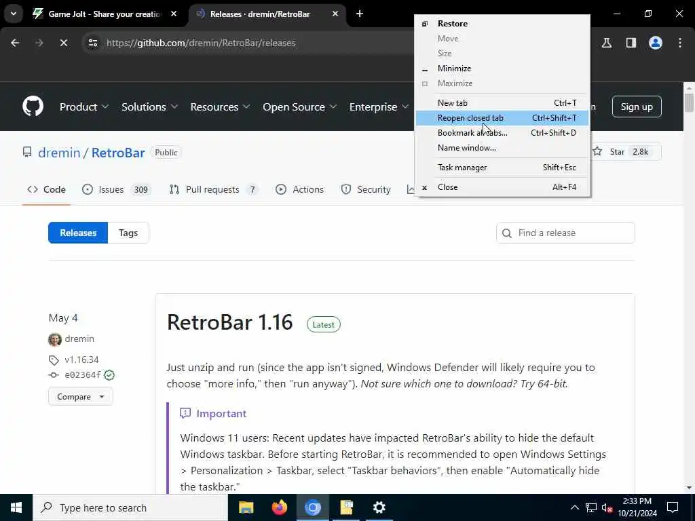The image size is (695, 521).
Task: Click the GitHub logo icon
Action: 33,107
